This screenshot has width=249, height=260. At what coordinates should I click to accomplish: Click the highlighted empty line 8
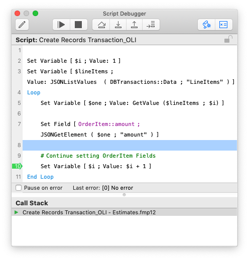pos(130,145)
